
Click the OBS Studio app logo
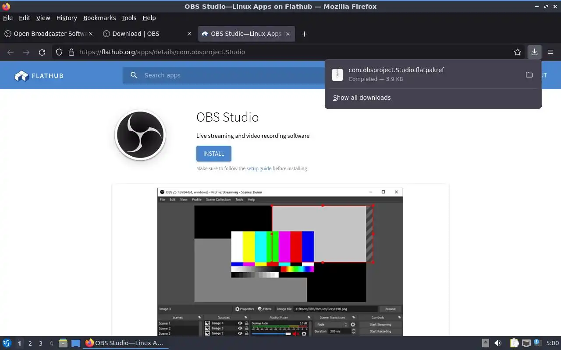click(x=140, y=135)
